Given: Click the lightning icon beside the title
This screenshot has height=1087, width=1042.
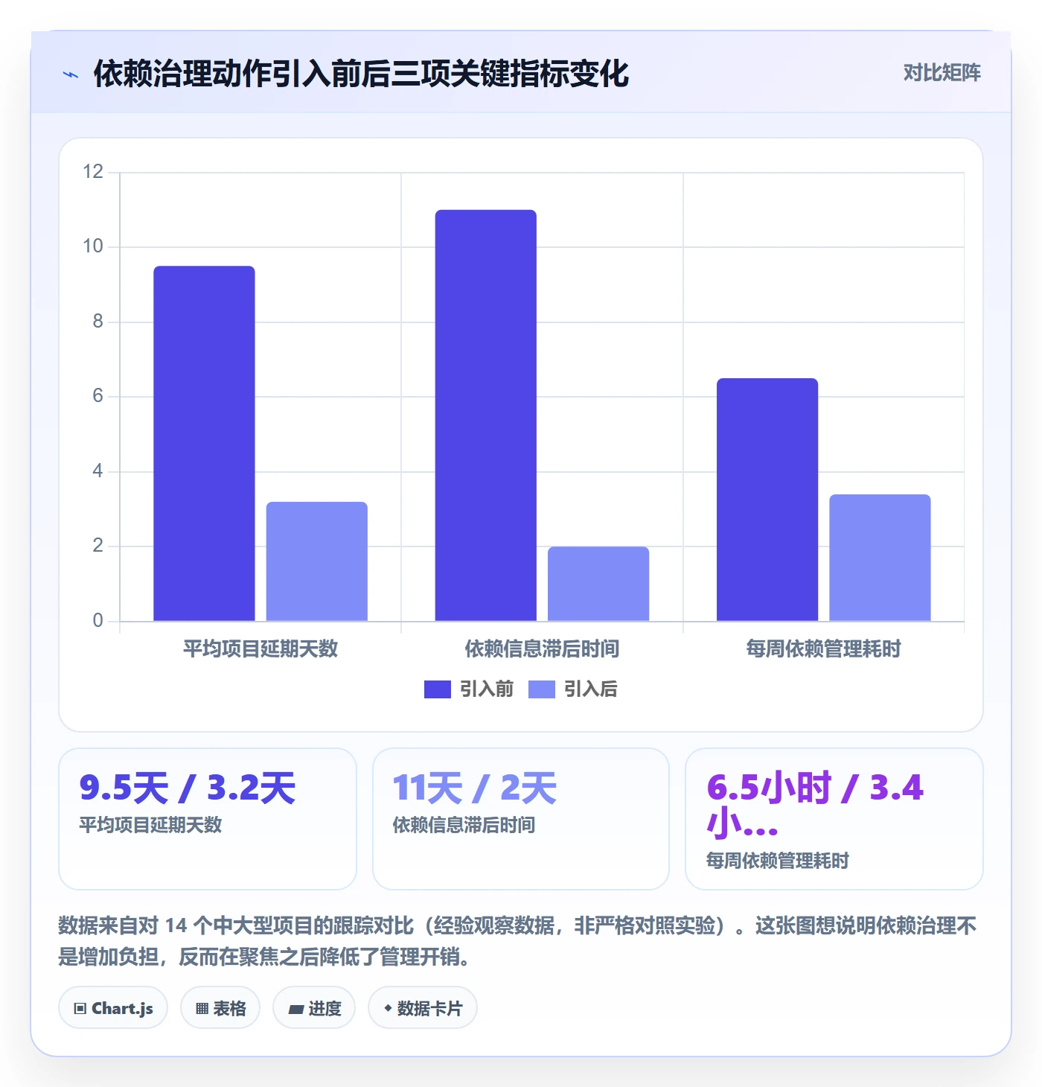Looking at the screenshot, I should click(71, 74).
